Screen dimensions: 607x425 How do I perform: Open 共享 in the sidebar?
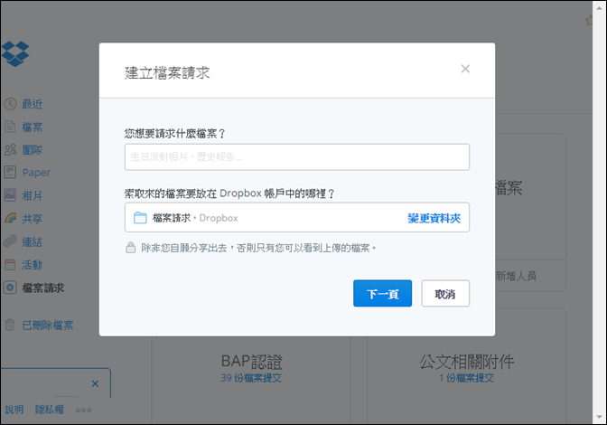tap(33, 219)
